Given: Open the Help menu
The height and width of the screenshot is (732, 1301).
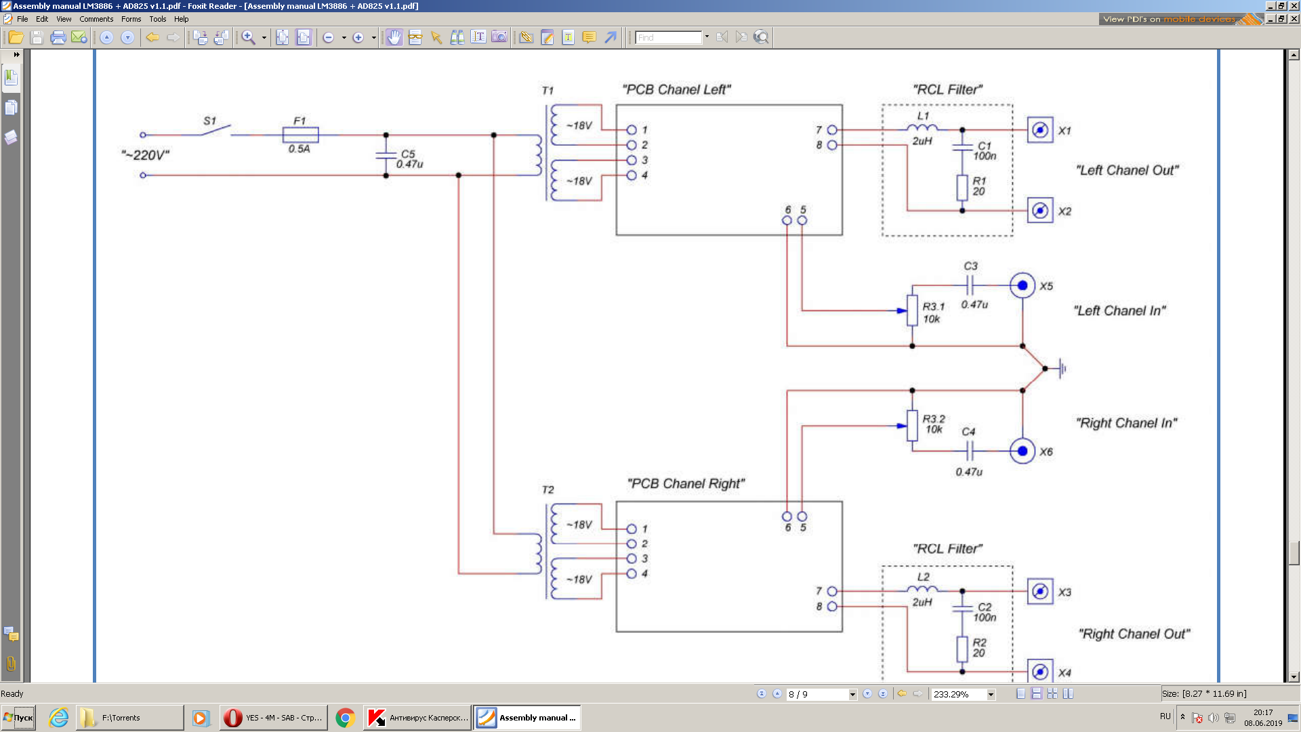Looking at the screenshot, I should point(181,19).
